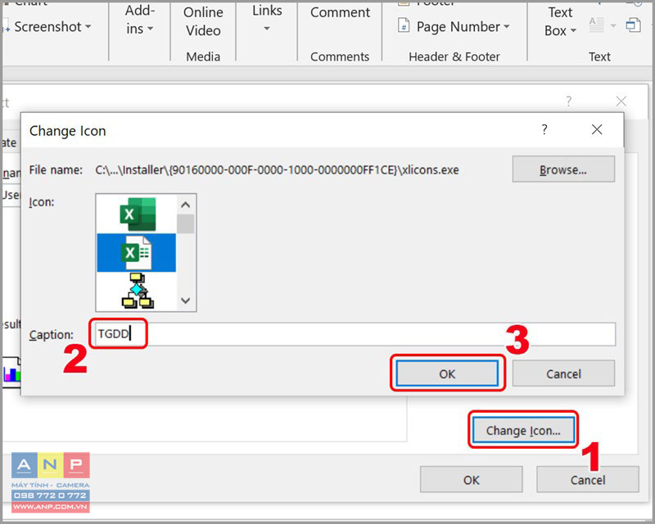Viewport: 655px width, 524px height.
Task: Open the Text Box dropdown
Action: pyautogui.click(x=560, y=22)
